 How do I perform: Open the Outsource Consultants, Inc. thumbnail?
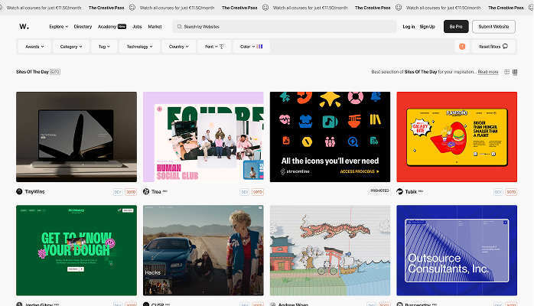click(x=457, y=250)
